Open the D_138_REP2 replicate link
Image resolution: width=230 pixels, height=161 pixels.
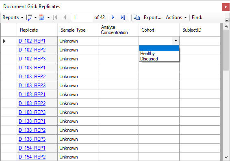pyautogui.click(x=32, y=130)
